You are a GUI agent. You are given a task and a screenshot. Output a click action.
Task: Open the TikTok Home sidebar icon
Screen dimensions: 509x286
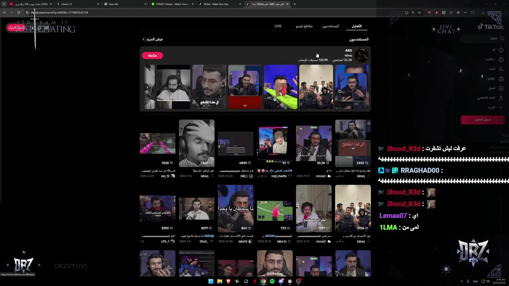(501, 50)
